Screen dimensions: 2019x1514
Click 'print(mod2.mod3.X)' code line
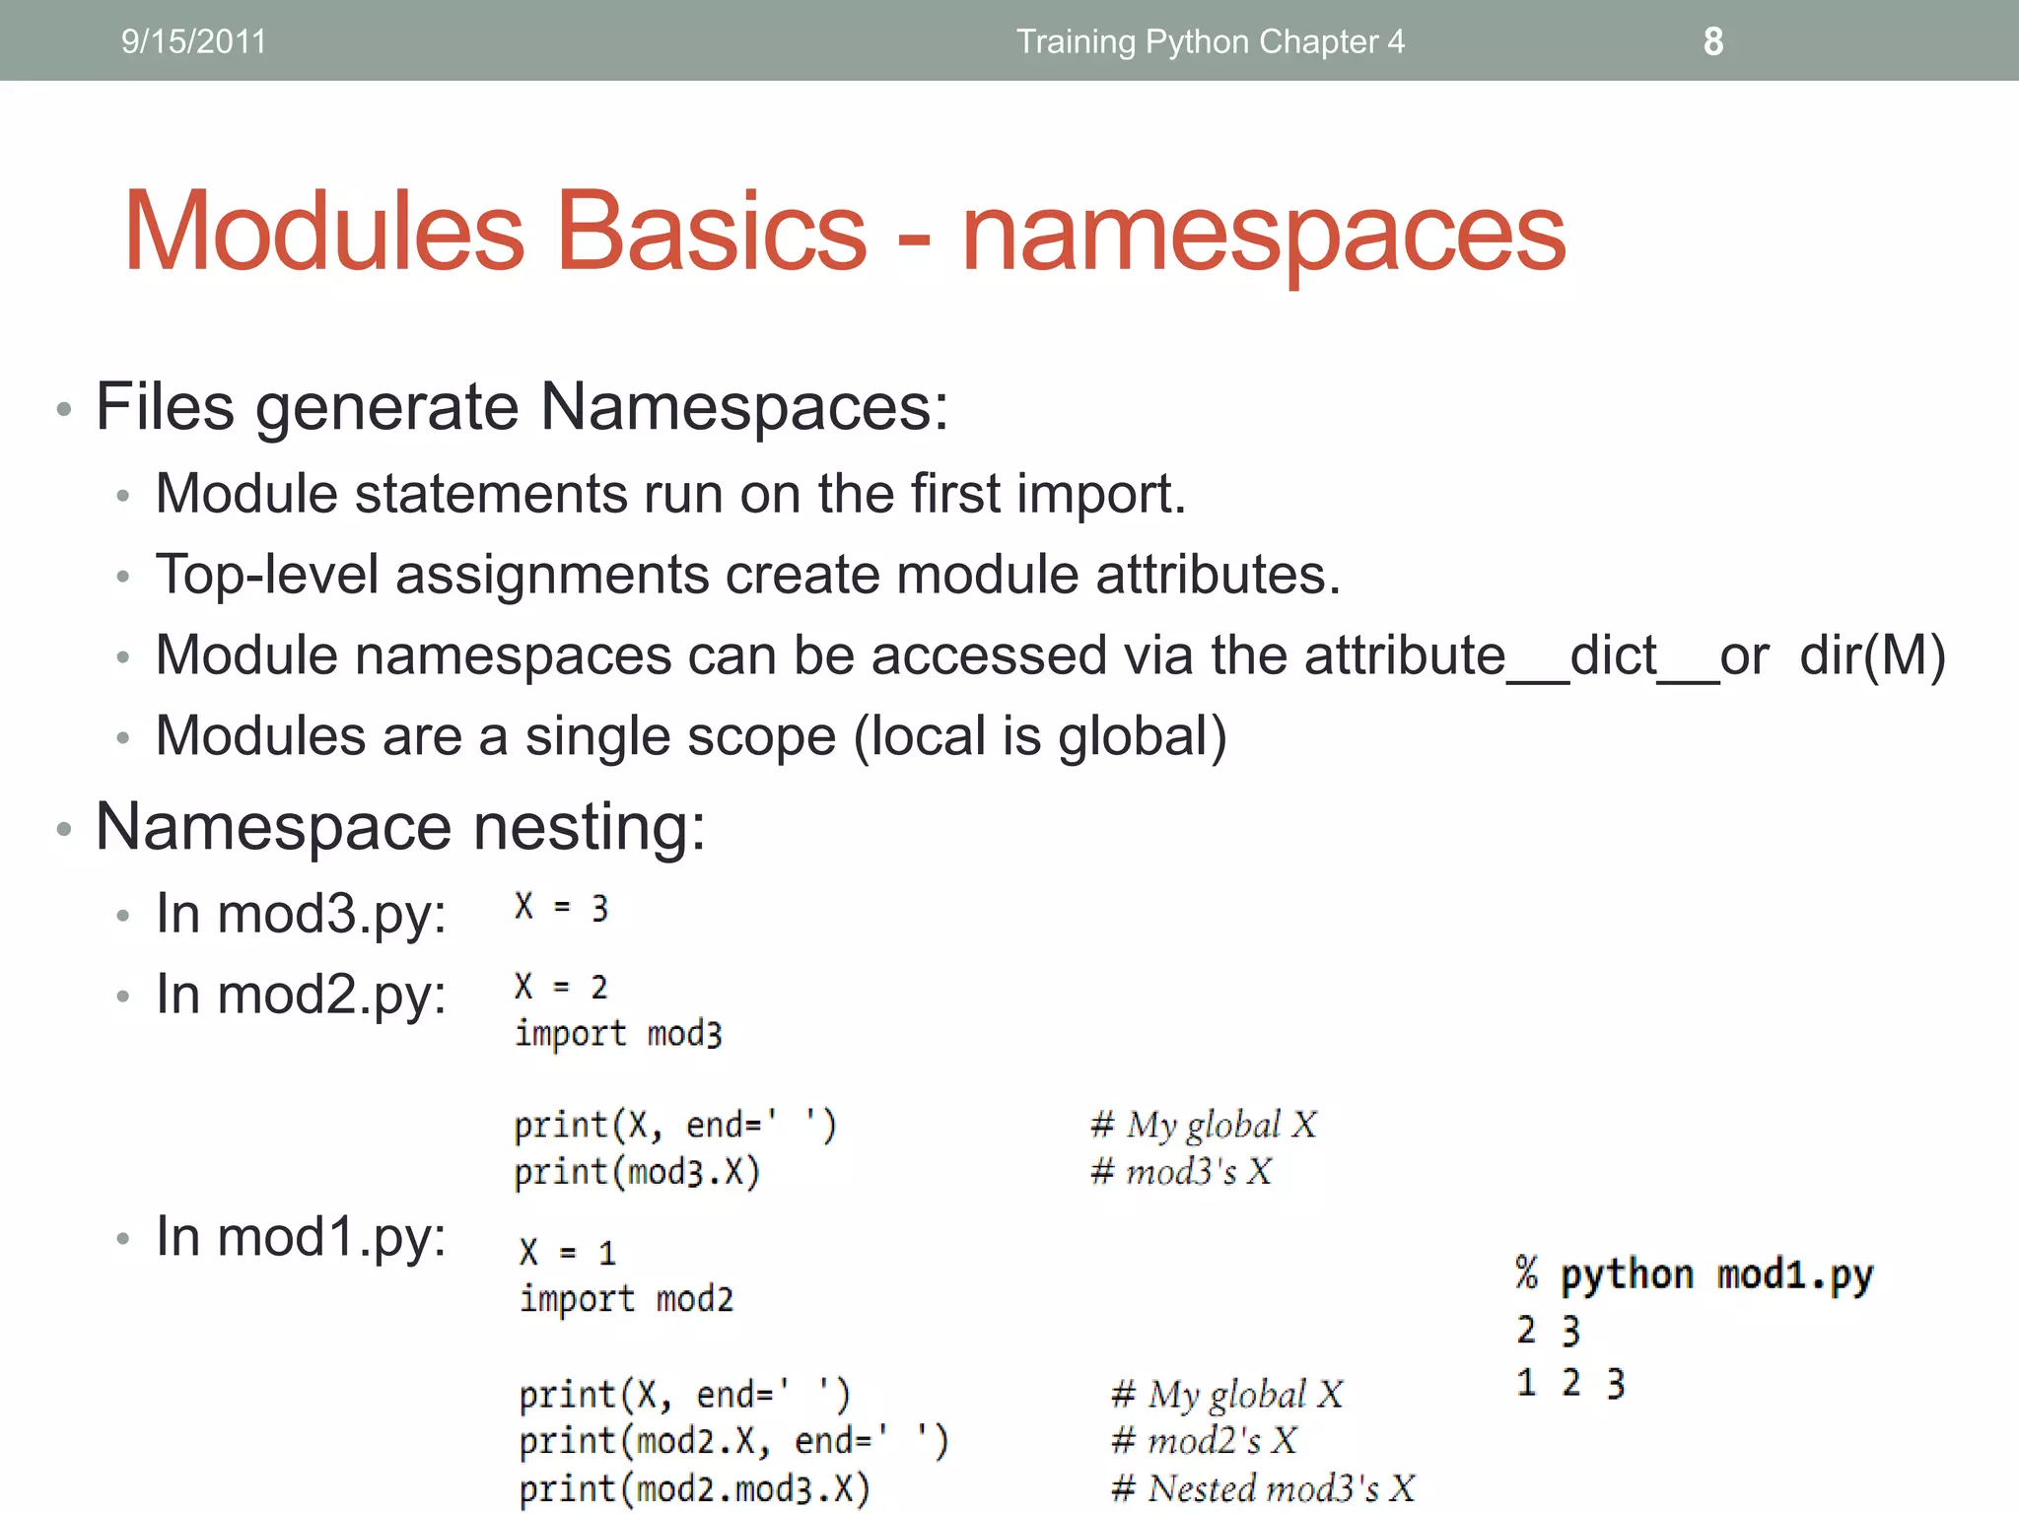point(695,1488)
